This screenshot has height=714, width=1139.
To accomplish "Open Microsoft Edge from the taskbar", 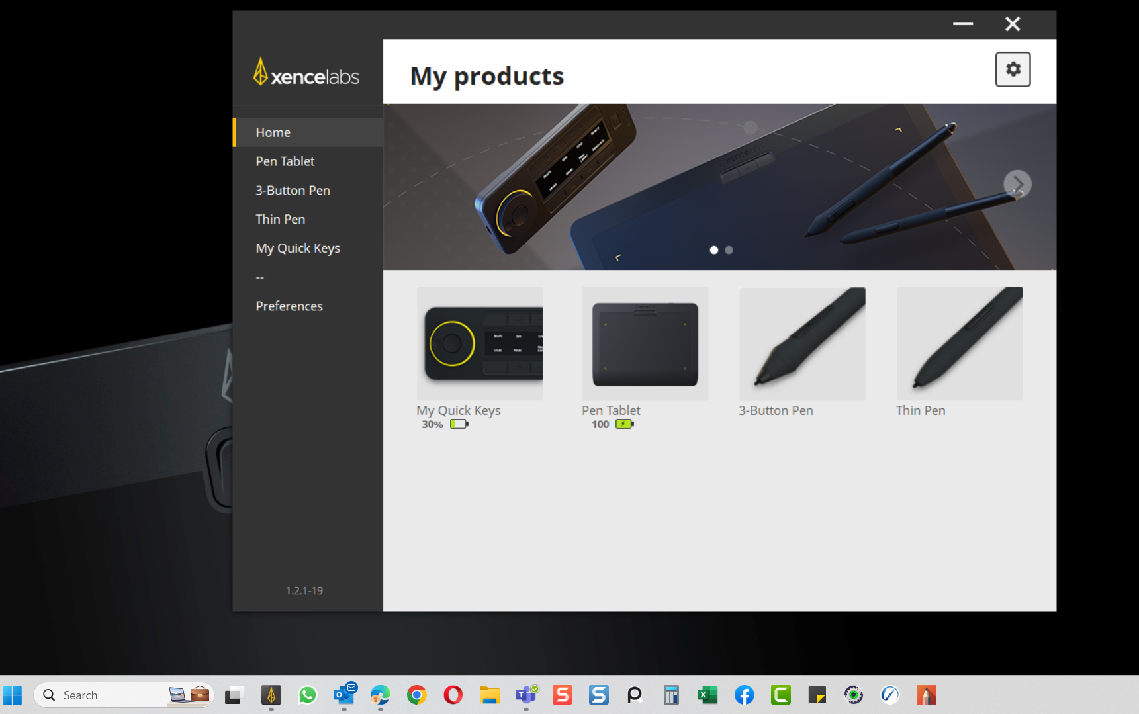I will (381, 695).
